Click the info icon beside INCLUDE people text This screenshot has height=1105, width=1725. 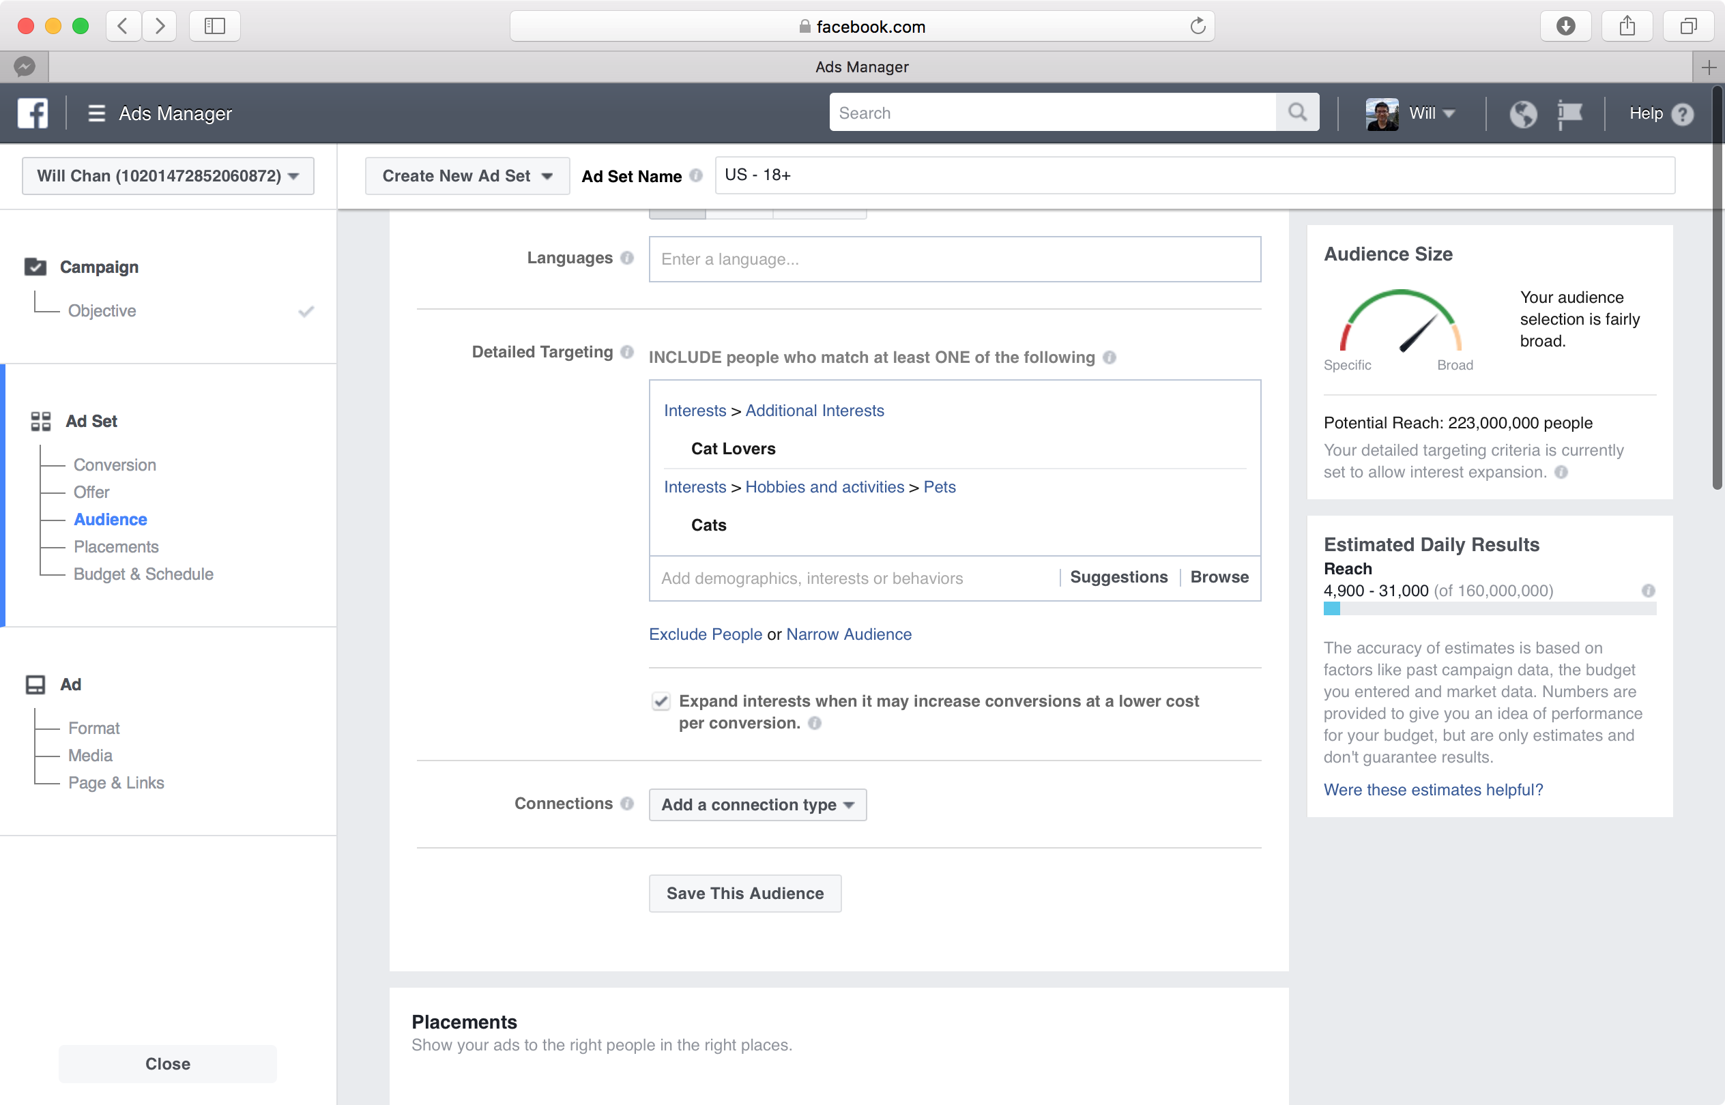[x=1109, y=357]
